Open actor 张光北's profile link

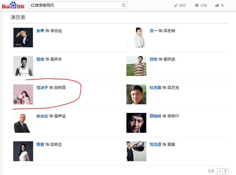click(x=42, y=116)
